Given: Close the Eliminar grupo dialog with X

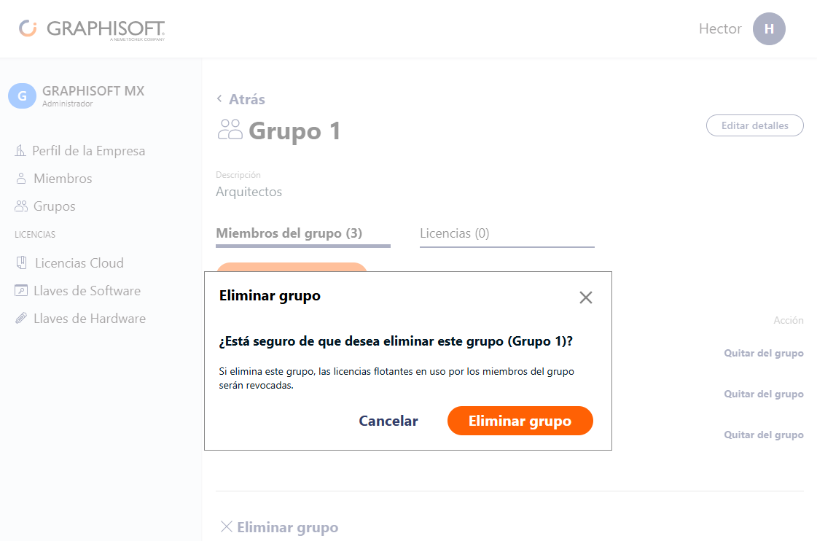Looking at the screenshot, I should click(586, 297).
